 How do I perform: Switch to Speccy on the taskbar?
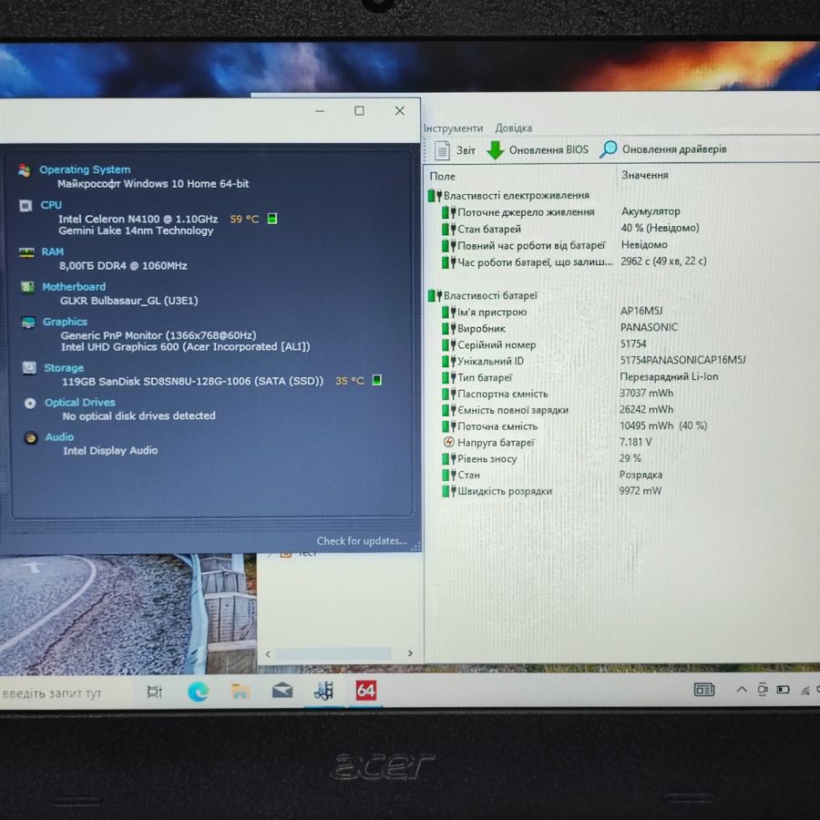[323, 691]
